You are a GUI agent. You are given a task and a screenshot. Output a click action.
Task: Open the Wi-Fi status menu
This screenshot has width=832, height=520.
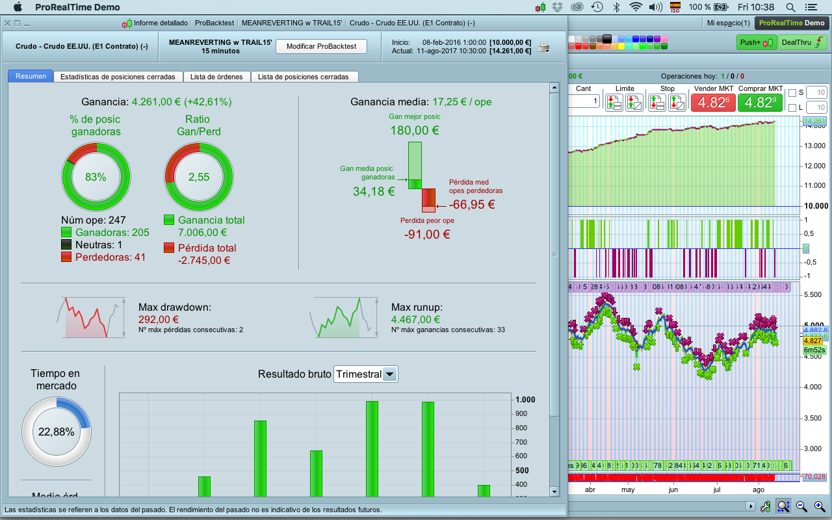click(636, 7)
